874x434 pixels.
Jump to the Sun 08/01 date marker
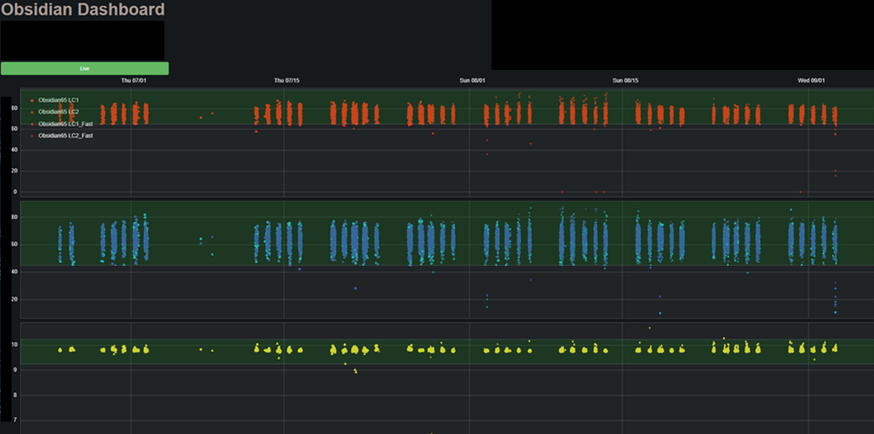tap(472, 81)
